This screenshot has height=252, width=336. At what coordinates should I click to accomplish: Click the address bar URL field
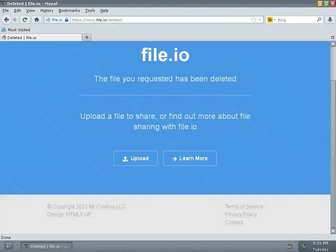coord(161,20)
